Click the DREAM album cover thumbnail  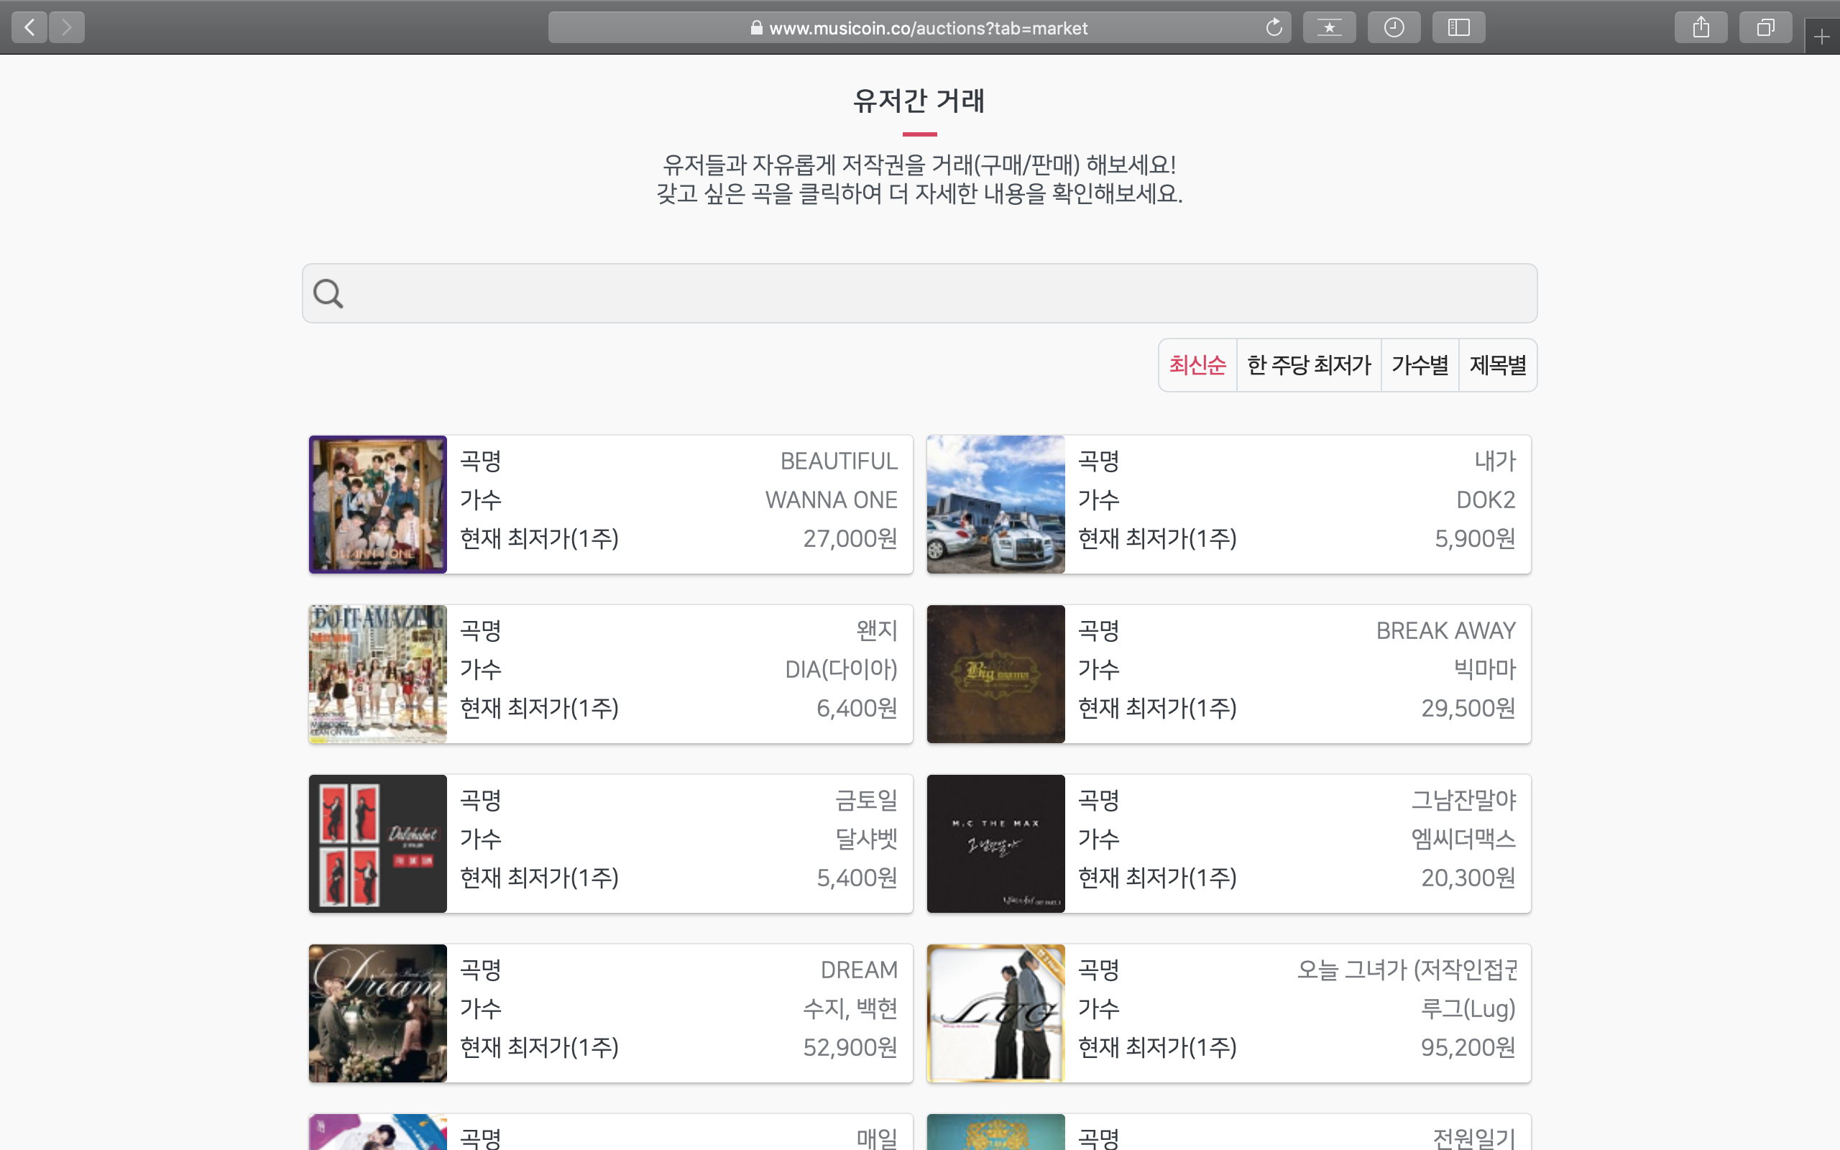pos(378,1013)
